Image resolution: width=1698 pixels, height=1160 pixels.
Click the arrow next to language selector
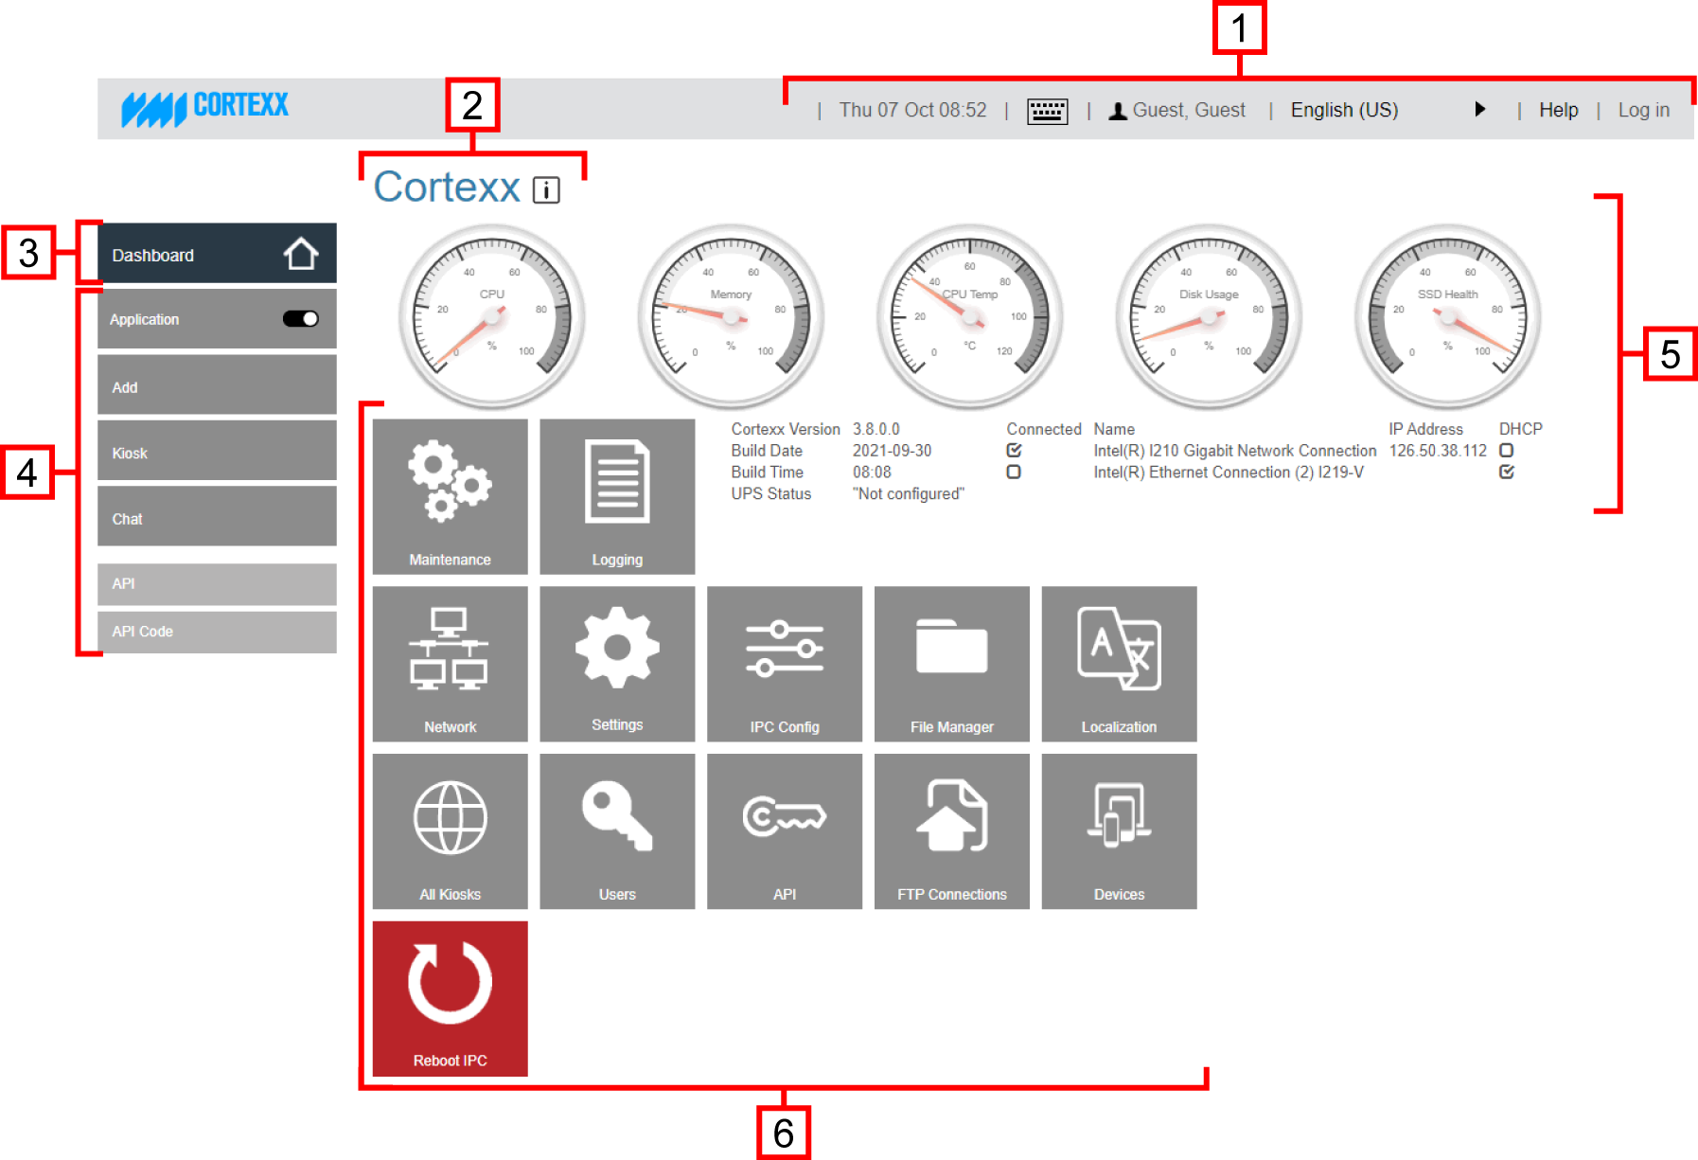1479,110
